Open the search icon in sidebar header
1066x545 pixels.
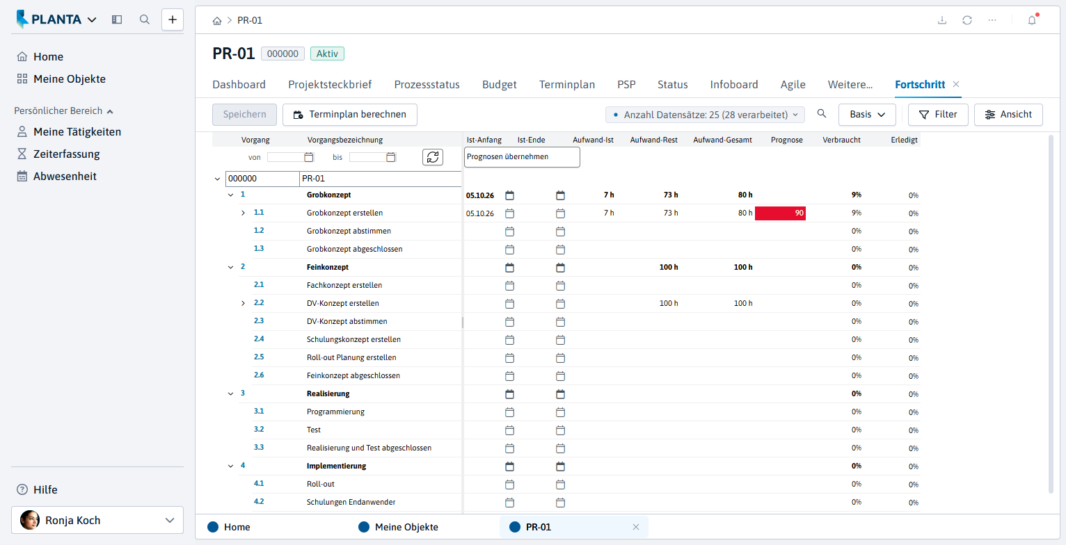tap(145, 19)
